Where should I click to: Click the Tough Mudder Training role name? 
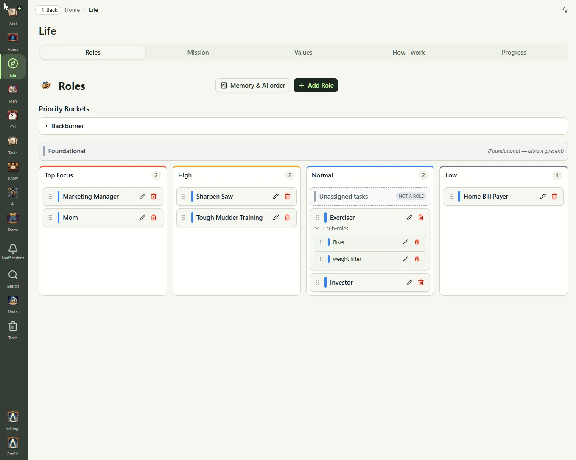229,217
